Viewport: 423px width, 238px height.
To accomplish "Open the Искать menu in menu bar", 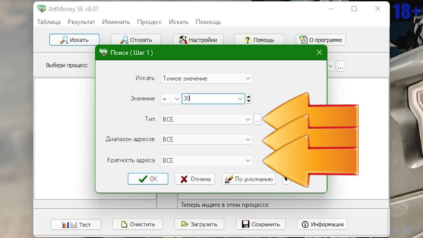I will pyautogui.click(x=179, y=22).
